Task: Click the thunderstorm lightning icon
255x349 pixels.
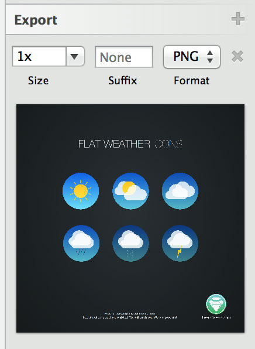Action: click(180, 243)
